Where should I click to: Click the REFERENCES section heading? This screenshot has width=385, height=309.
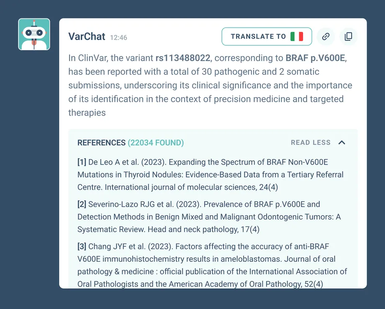[x=101, y=143]
